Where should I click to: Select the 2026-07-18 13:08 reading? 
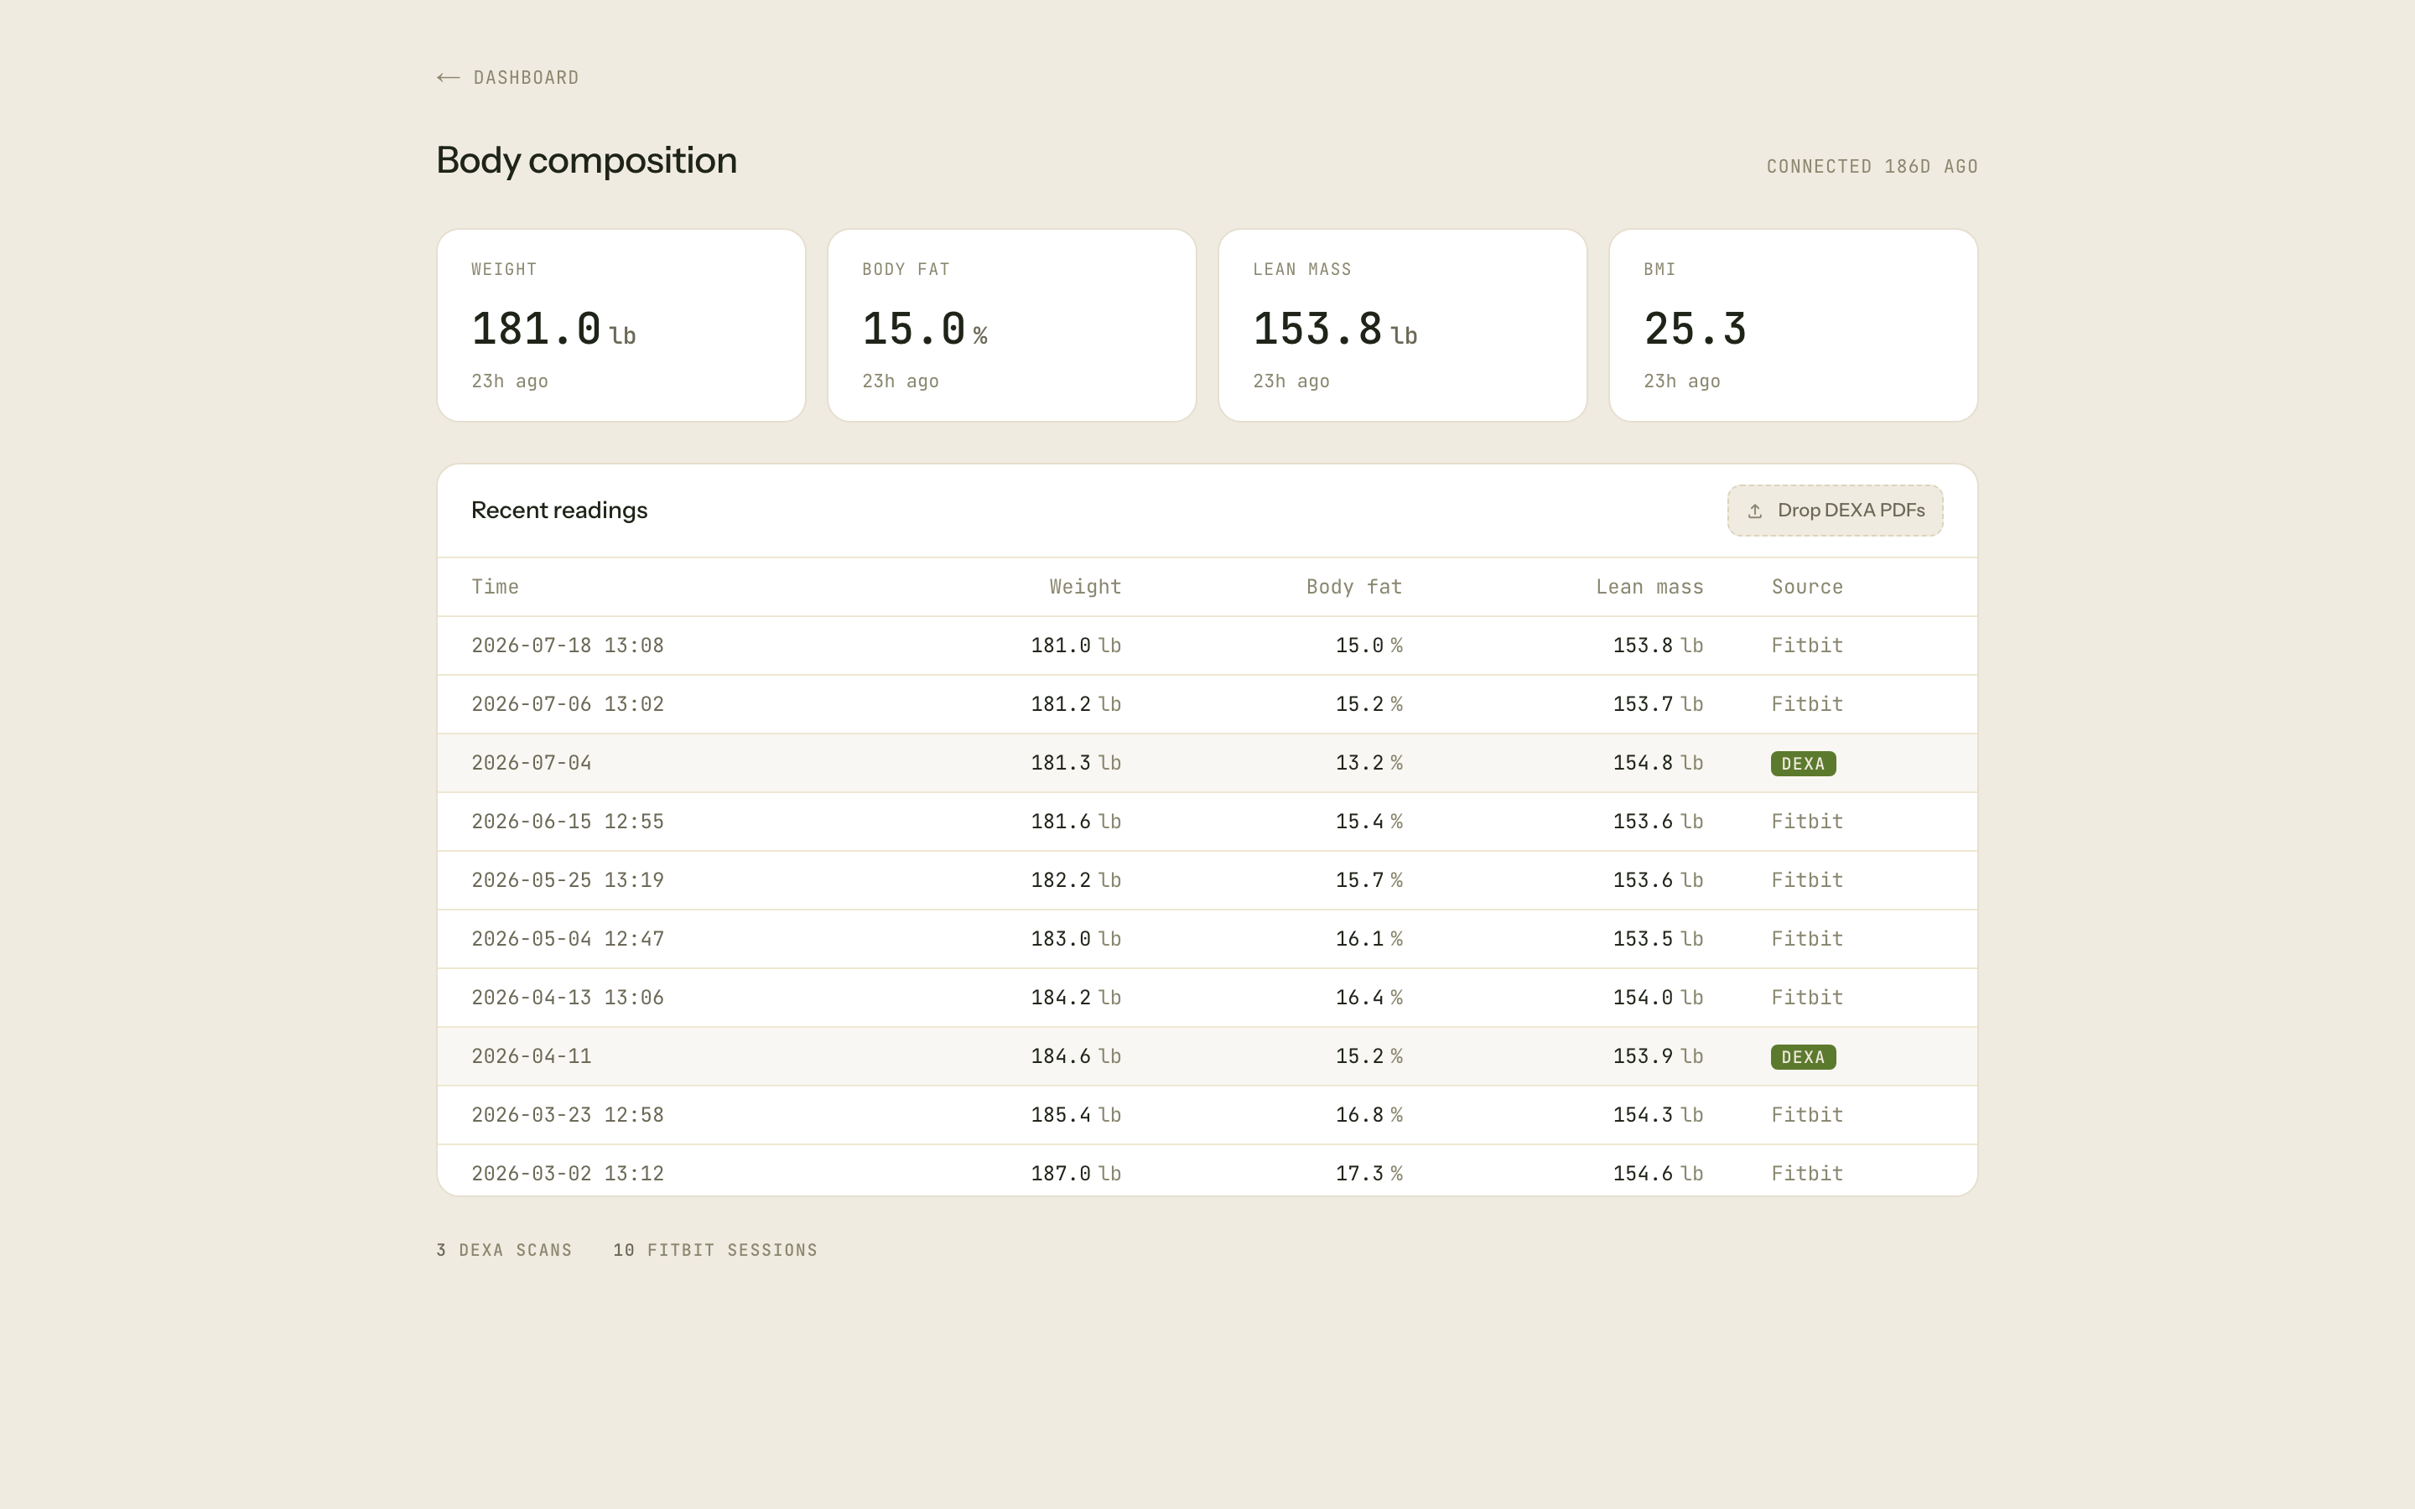[x=1207, y=646]
